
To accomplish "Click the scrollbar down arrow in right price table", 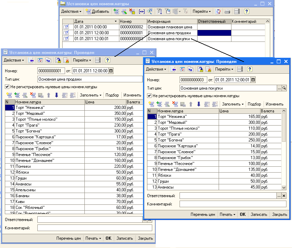I will pos(284,187).
